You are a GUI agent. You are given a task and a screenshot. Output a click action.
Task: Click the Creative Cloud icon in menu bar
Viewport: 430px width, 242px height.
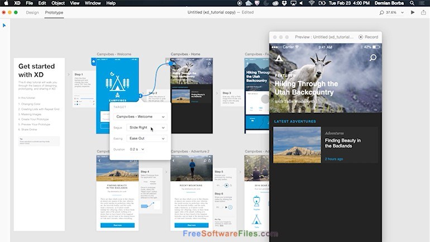[x=275, y=3]
